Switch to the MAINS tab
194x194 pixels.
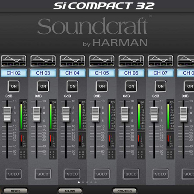(70, 191)
